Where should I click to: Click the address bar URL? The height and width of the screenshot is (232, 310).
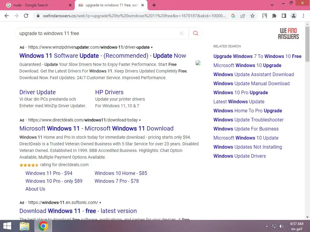pyautogui.click(x=134, y=16)
